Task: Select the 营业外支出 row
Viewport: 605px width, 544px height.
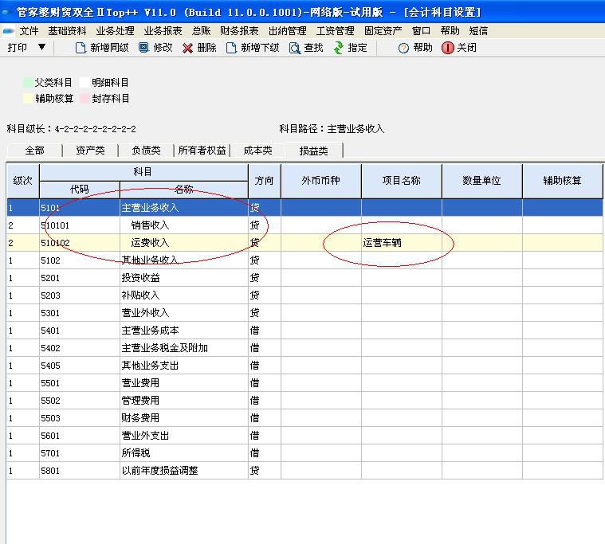Action: click(304, 436)
